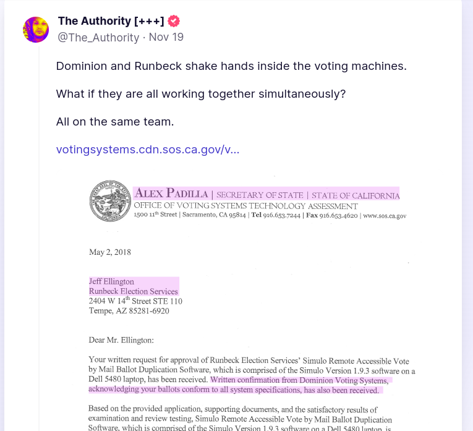Image resolution: width=473 pixels, height=431 pixels.
Task: Open the display name The Authority [+++]
Action: coord(111,21)
